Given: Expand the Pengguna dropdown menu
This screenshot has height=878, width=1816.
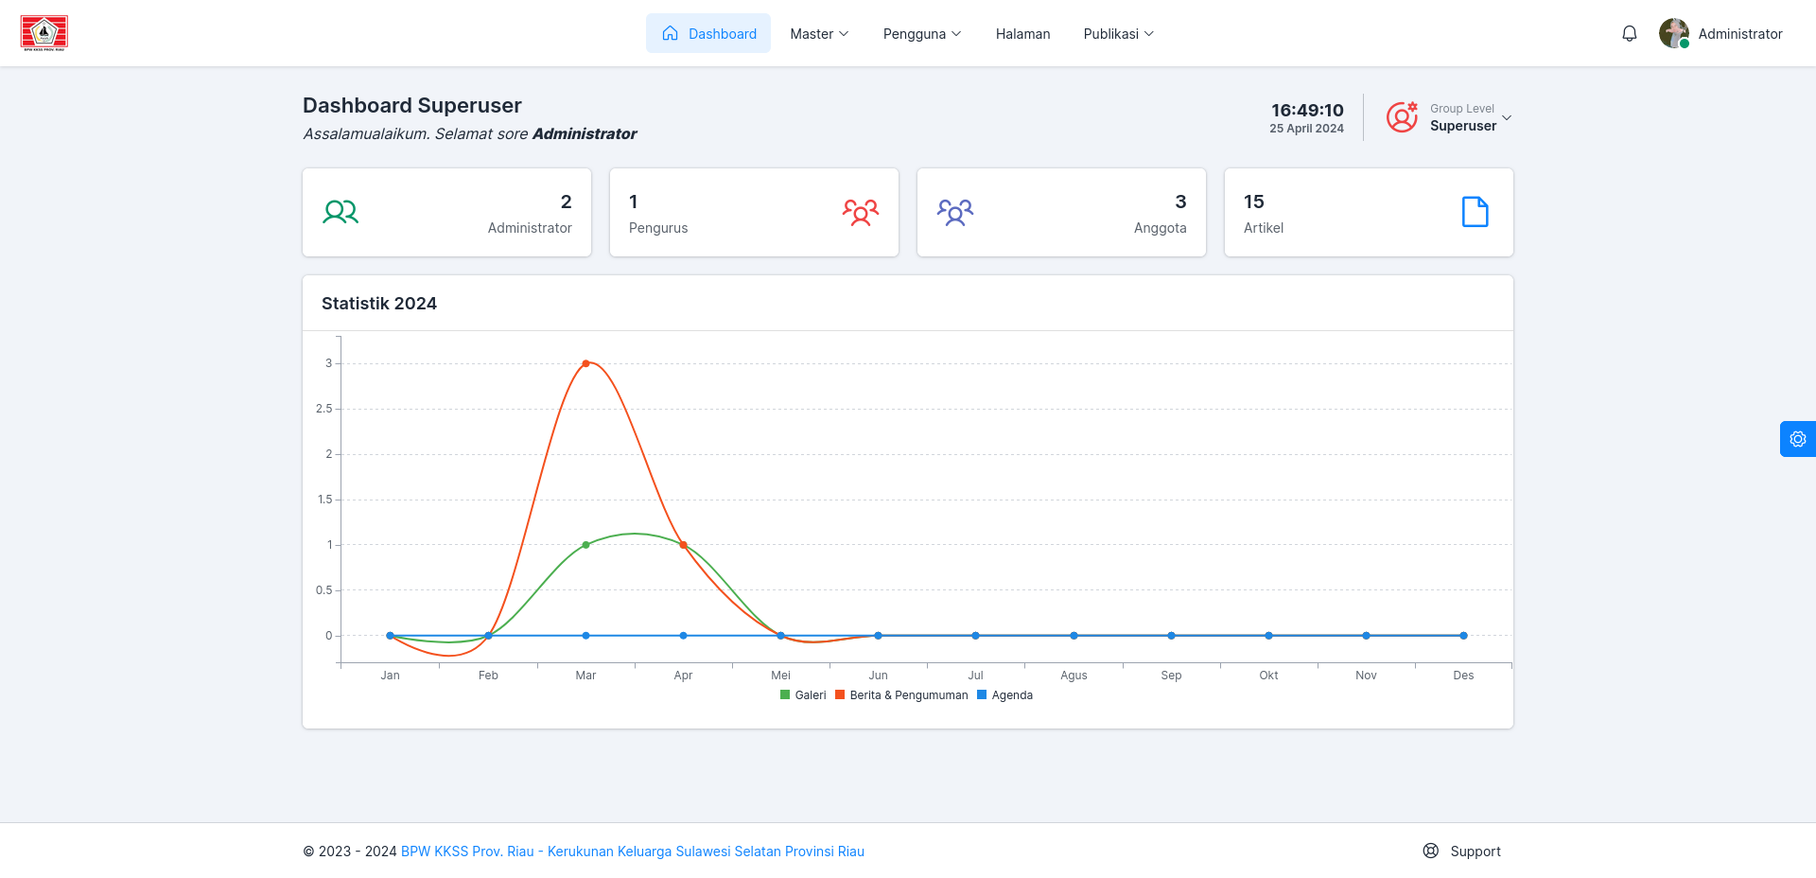Looking at the screenshot, I should (x=922, y=33).
